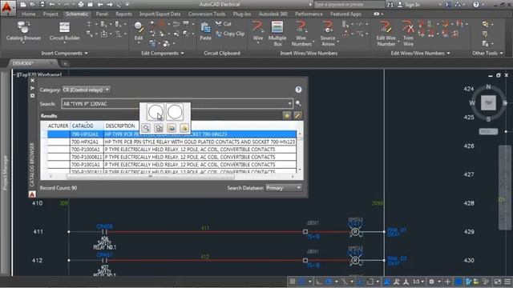The height and width of the screenshot is (288, 513).
Task: Open the annotation scale 1:1 dropdown
Action: coord(418,282)
